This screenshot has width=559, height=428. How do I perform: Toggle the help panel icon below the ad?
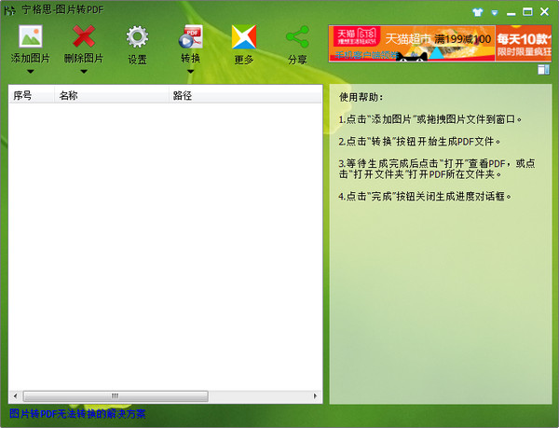point(544,69)
